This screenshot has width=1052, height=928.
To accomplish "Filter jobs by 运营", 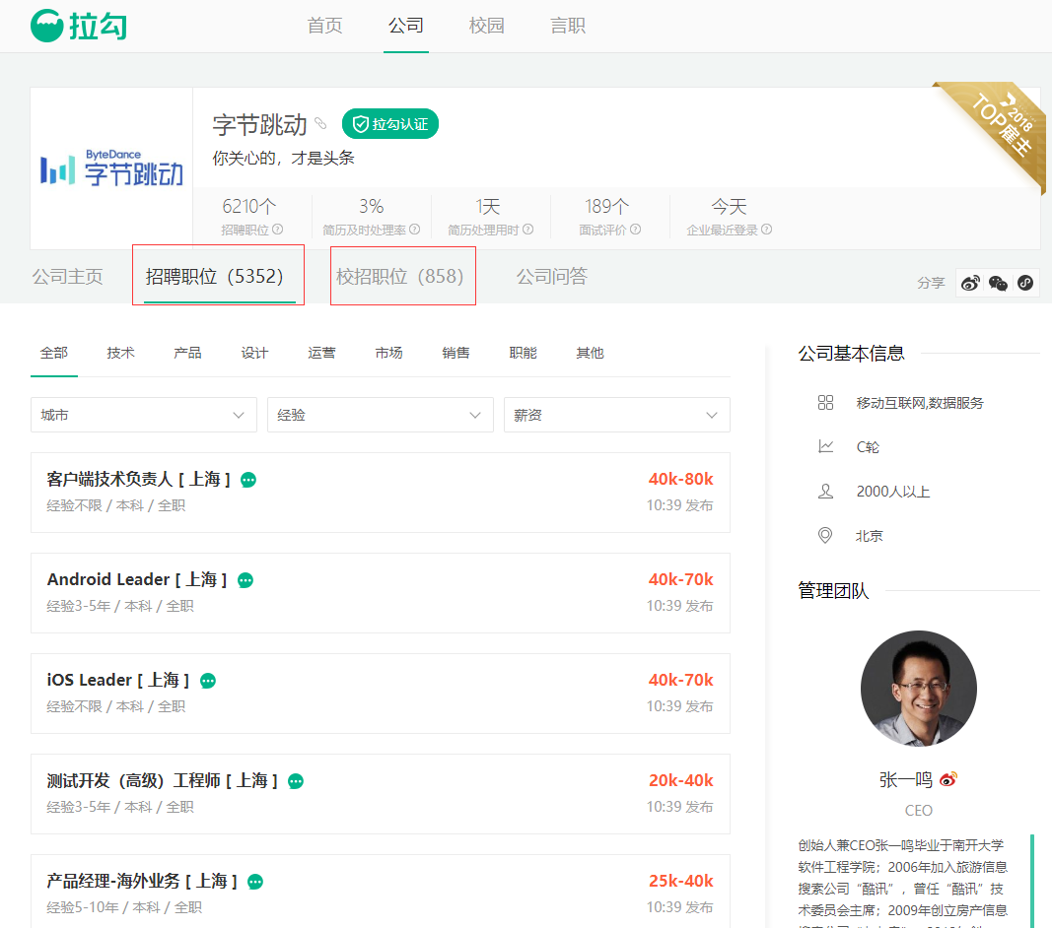I will 322,353.
